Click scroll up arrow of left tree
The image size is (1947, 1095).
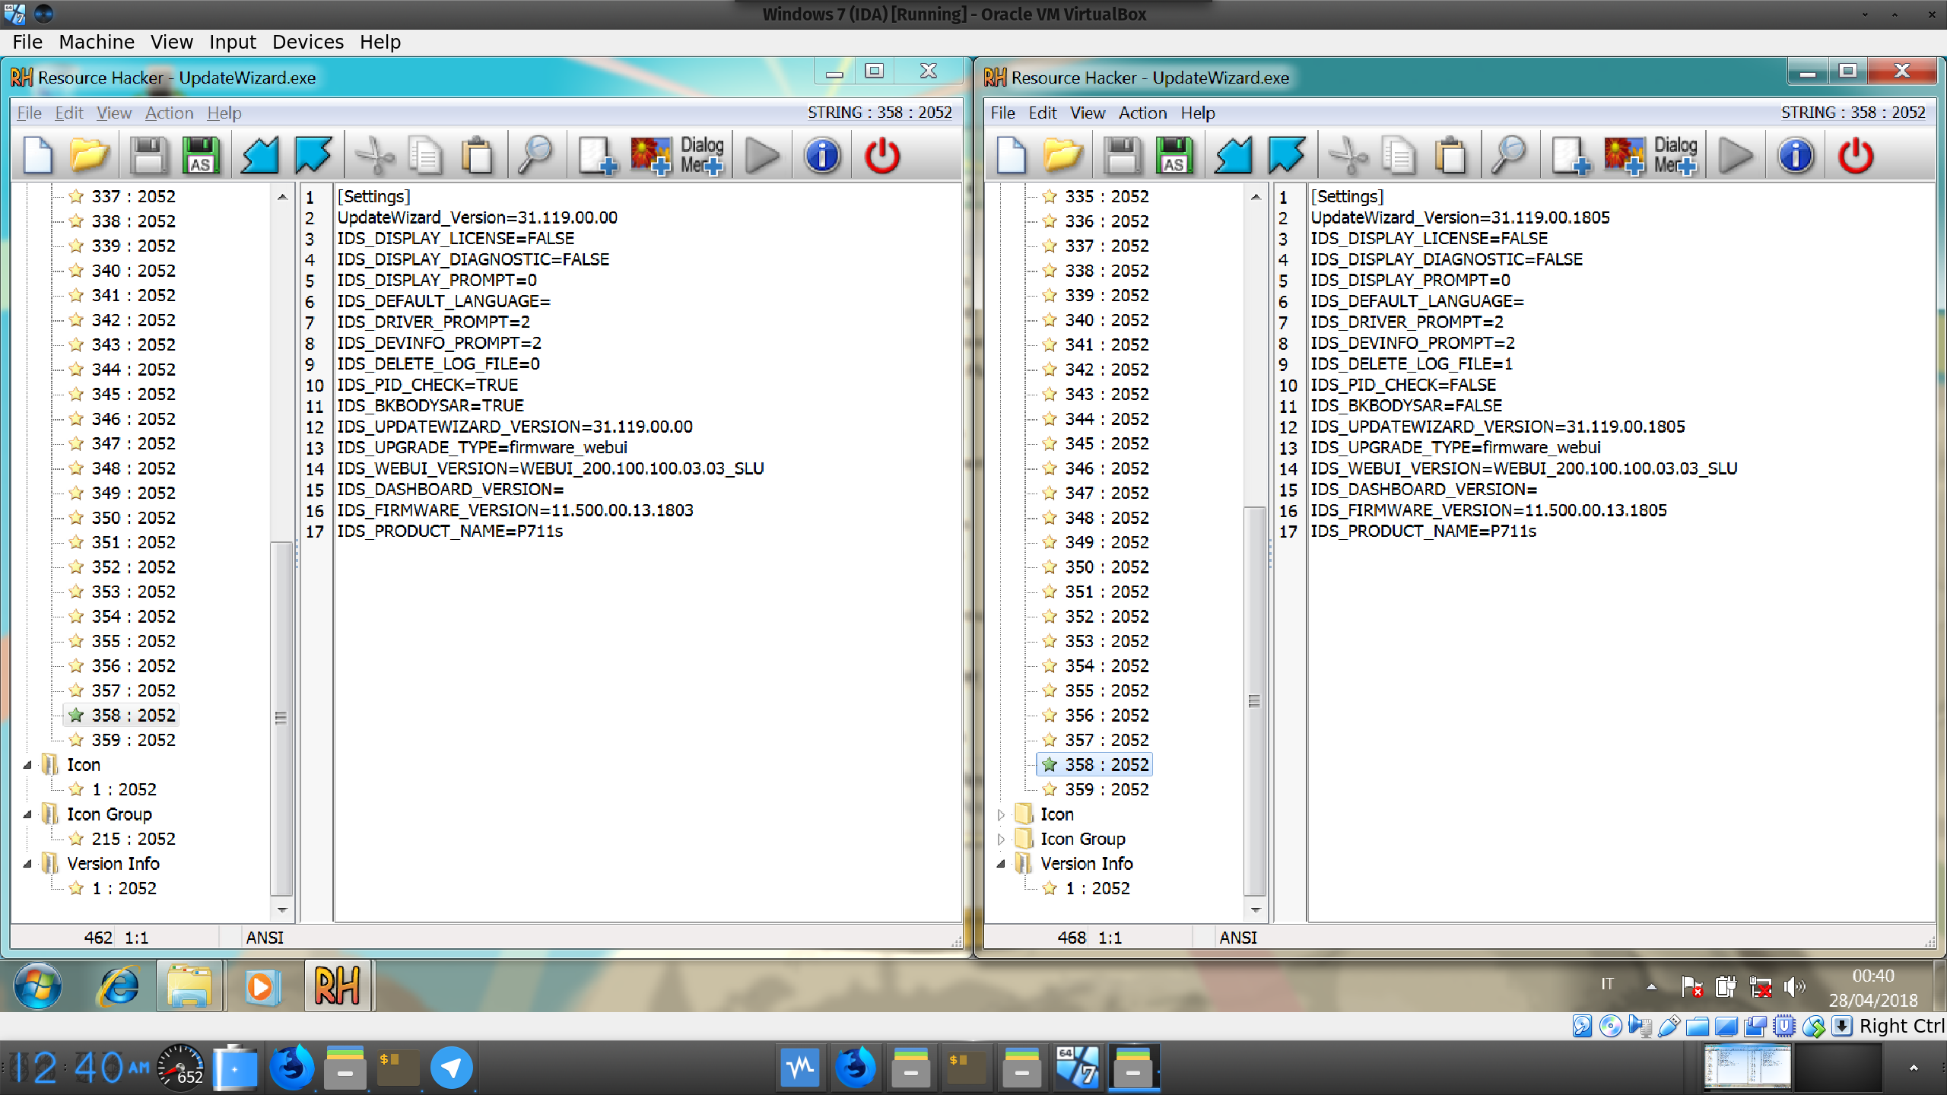tap(282, 196)
